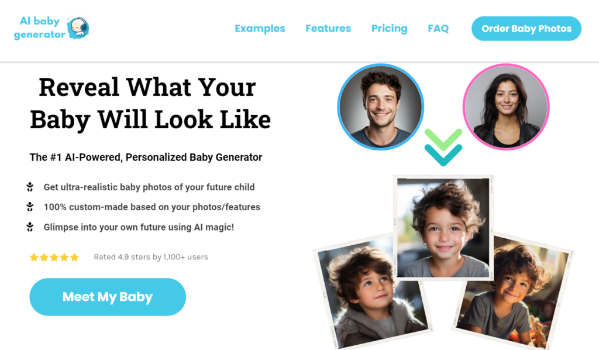Click the five-star rating icons
Viewport: 599px width, 350px height.
tap(54, 257)
